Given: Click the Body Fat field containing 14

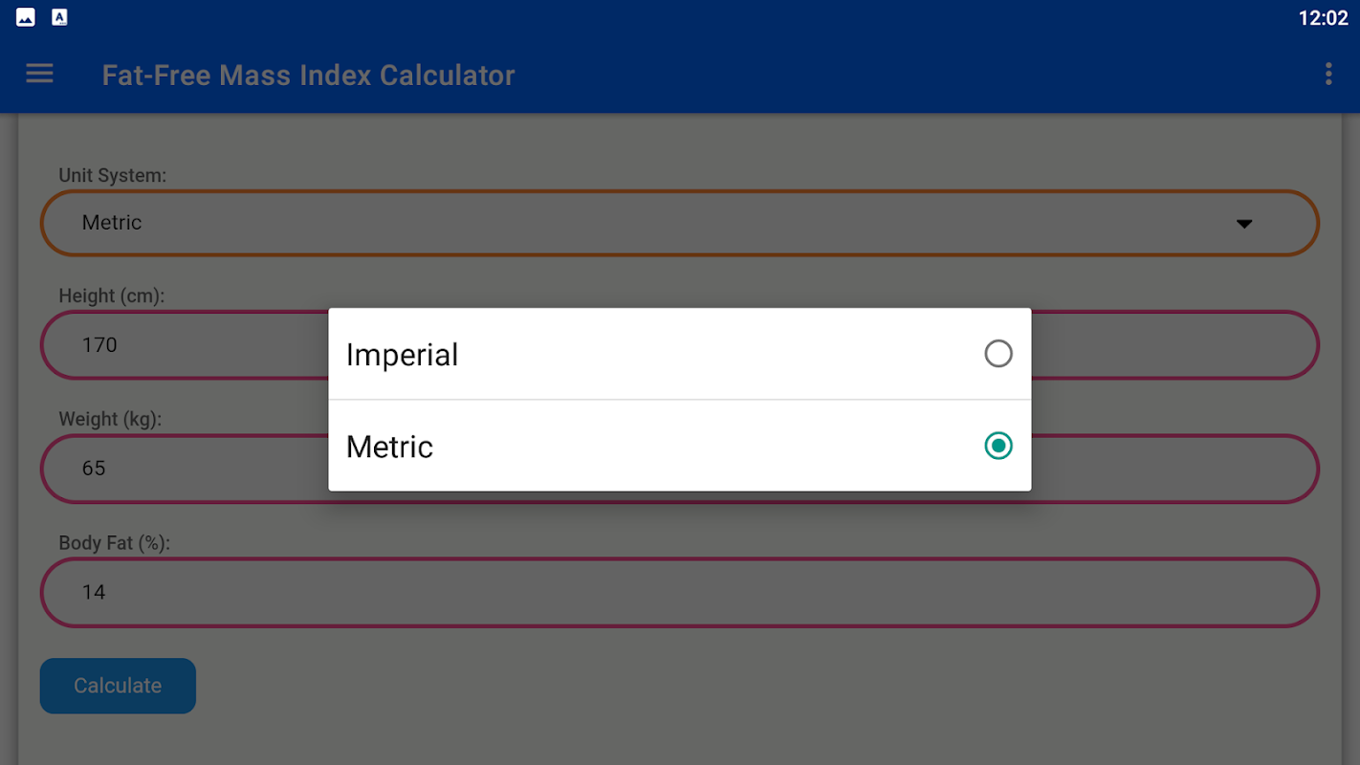Looking at the screenshot, I should click(x=669, y=592).
